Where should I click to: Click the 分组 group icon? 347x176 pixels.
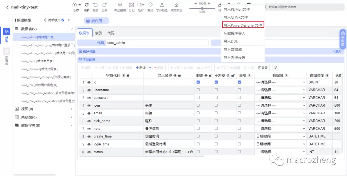131,5
